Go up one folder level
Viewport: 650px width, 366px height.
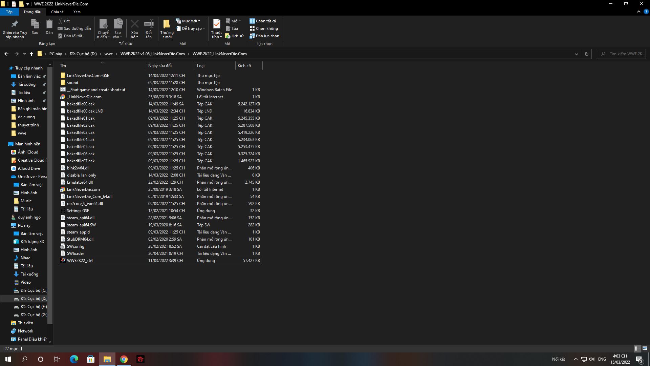click(31, 54)
